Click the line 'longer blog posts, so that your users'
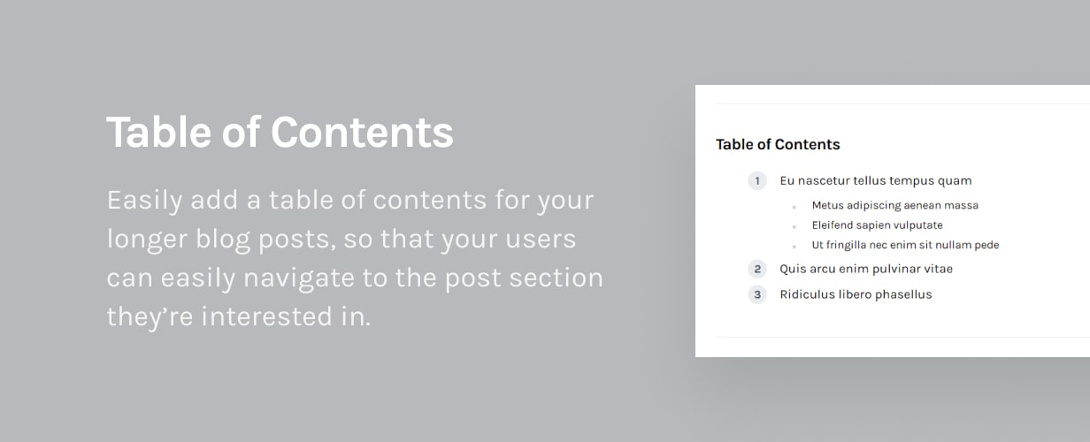1090x442 pixels. point(342,239)
